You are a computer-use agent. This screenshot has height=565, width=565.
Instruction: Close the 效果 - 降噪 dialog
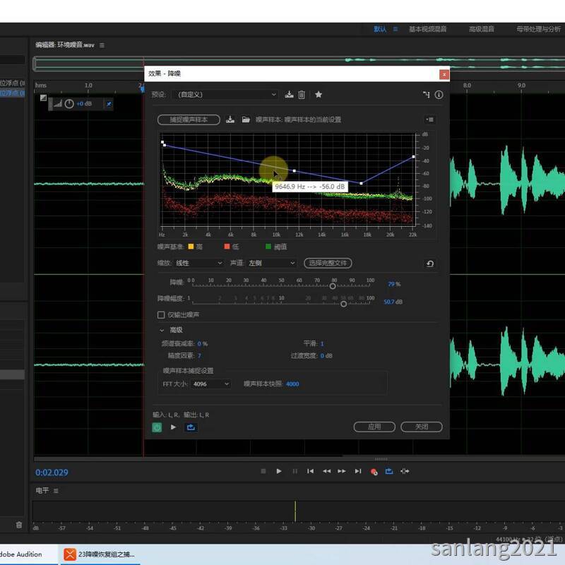click(444, 74)
